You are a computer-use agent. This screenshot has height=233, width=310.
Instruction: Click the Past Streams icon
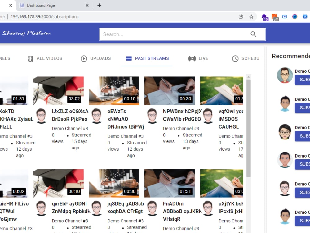point(129,58)
